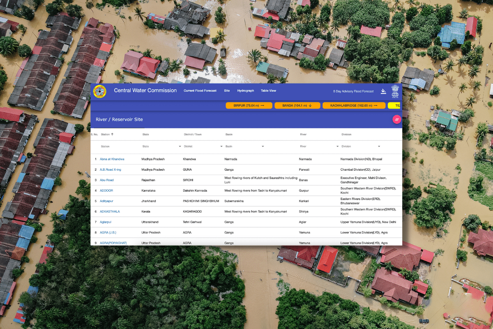Click the BANDA (104.1 m) alert chip
The width and height of the screenshot is (493, 329).
coord(297,106)
